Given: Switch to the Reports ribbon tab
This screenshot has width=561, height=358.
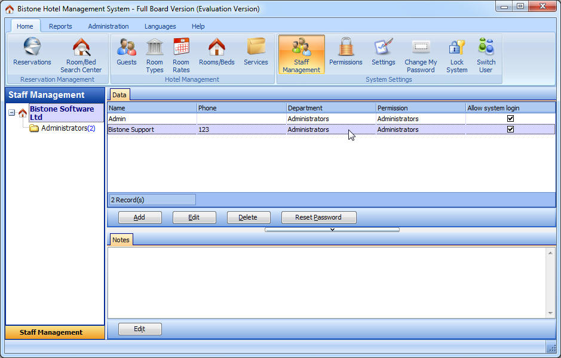Looking at the screenshot, I should click(60, 26).
